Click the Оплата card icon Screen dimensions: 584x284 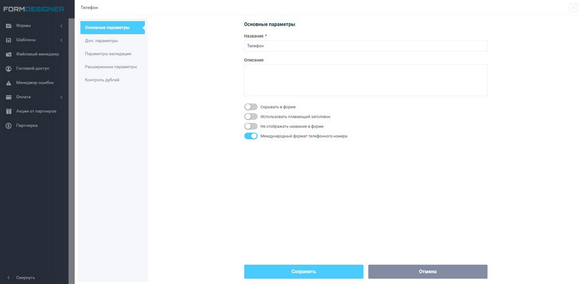pyautogui.click(x=9, y=97)
